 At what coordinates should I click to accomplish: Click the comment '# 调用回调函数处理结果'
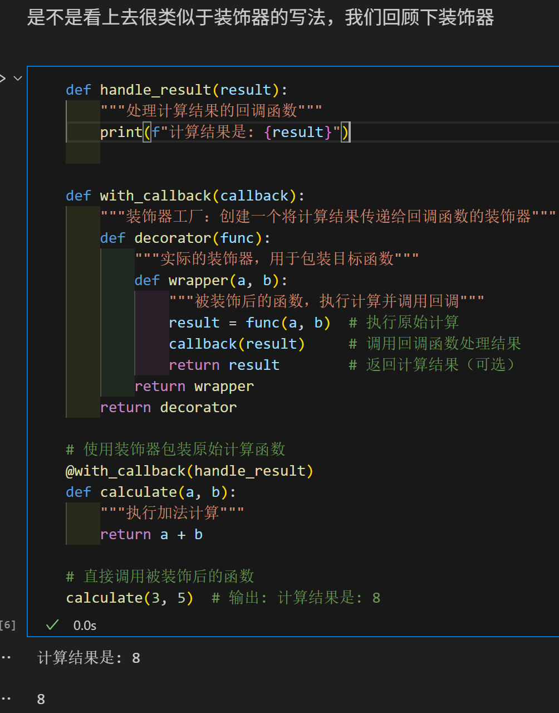click(x=435, y=344)
